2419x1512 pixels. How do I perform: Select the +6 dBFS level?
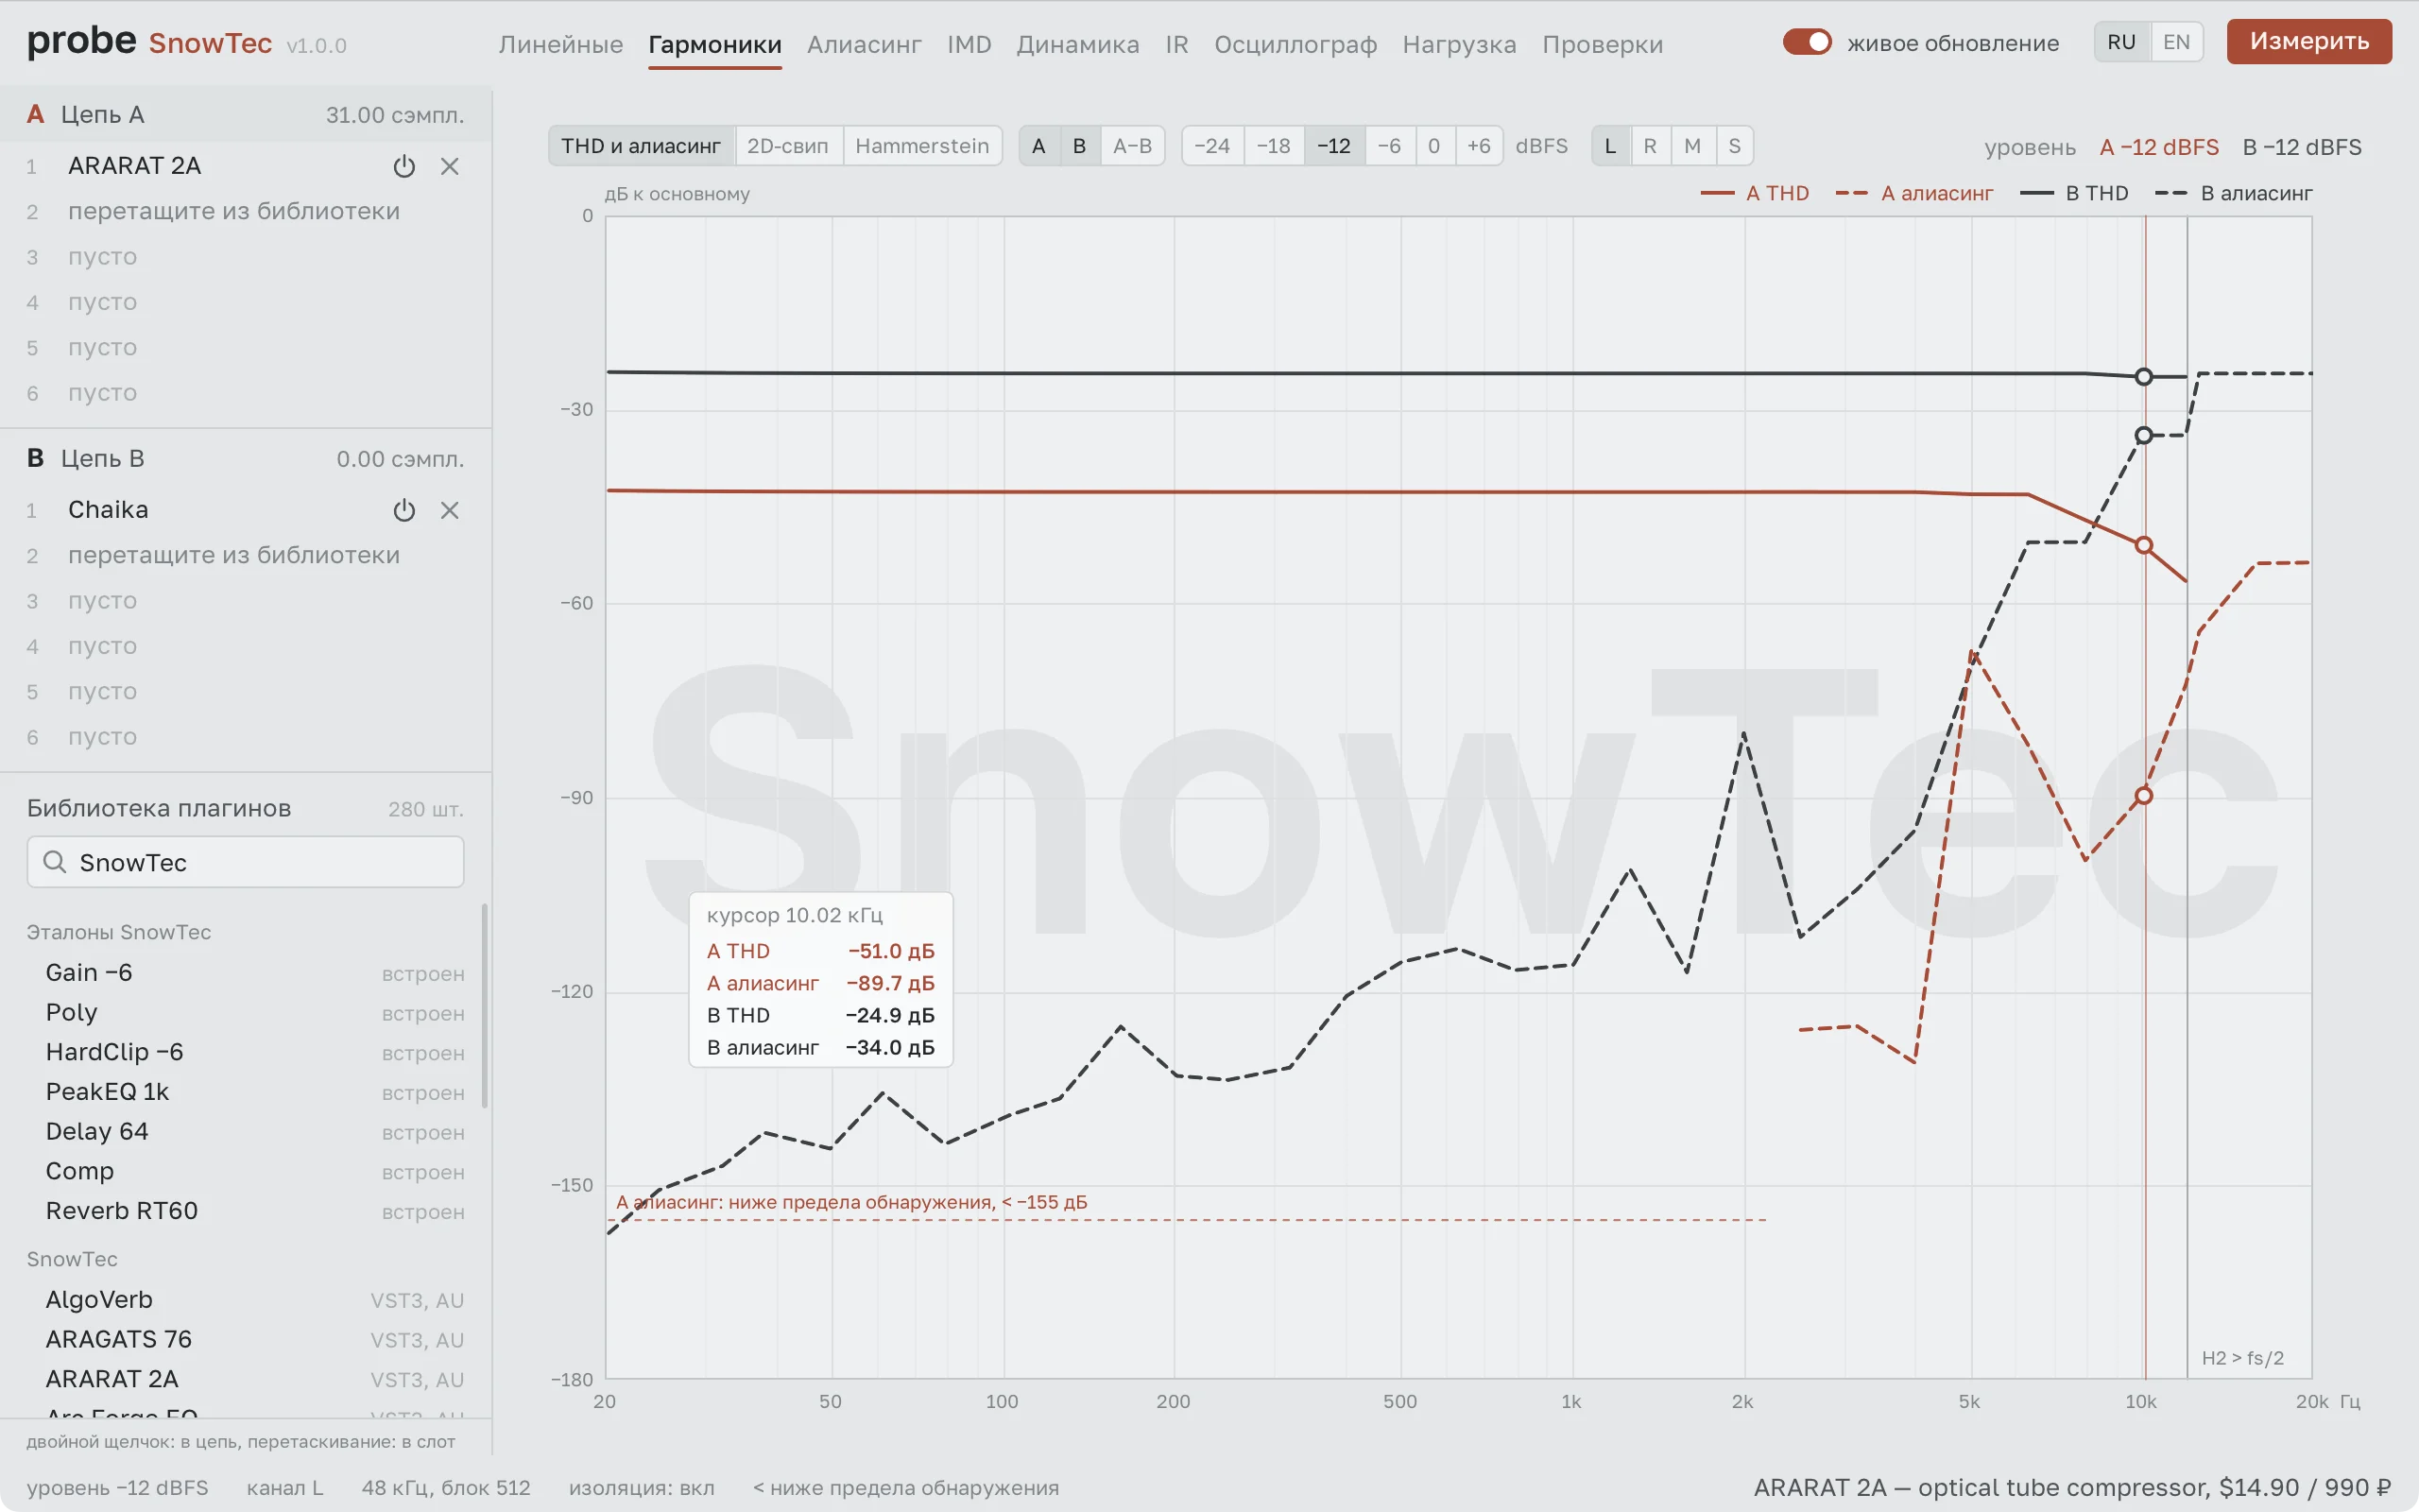[1479, 146]
